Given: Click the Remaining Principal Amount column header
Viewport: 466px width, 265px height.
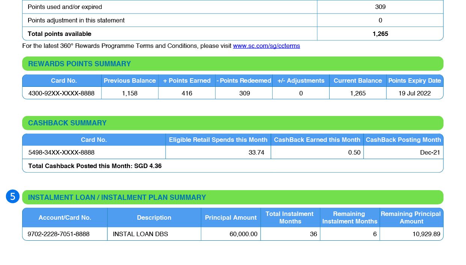Looking at the screenshot, I should click(x=411, y=218).
